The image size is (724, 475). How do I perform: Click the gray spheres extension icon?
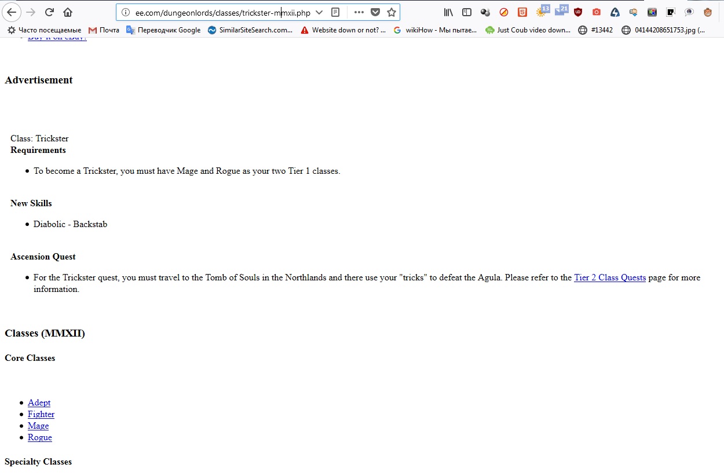pos(485,12)
